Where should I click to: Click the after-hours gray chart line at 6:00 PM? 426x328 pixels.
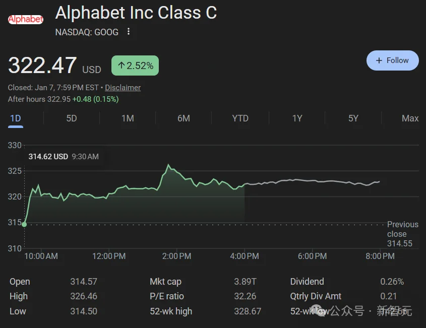313,180
